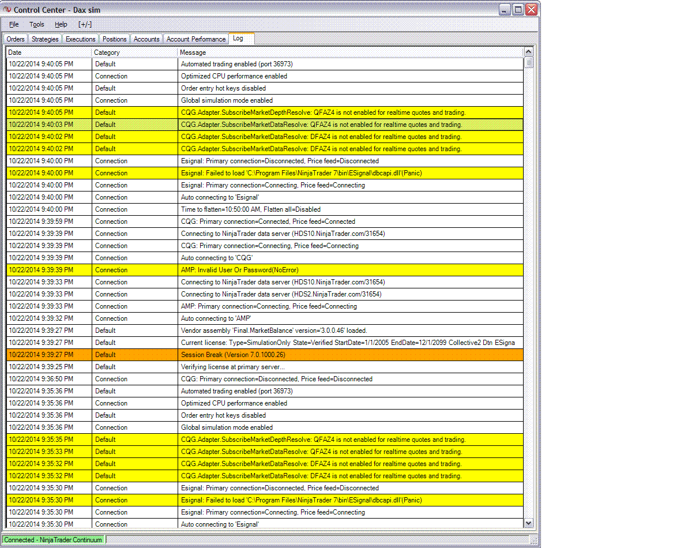Click the Category column header

pyautogui.click(x=134, y=52)
